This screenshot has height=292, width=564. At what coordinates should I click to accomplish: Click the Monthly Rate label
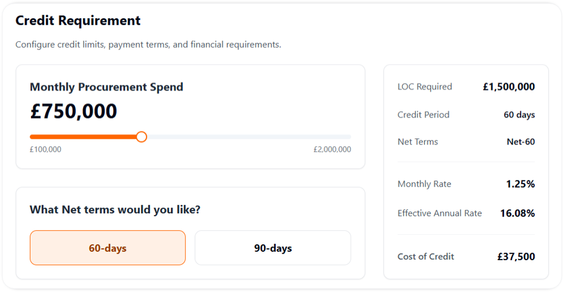(x=425, y=184)
